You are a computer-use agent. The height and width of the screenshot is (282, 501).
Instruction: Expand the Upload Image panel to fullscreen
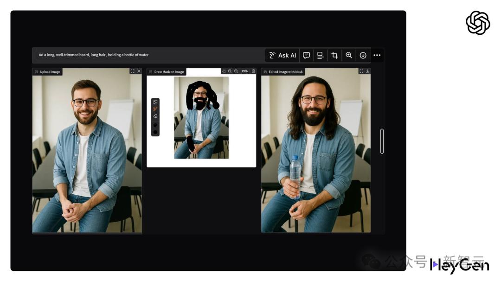click(x=133, y=71)
